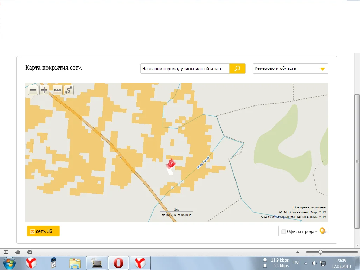Click the yellow magnifier search button
The width and height of the screenshot is (360, 270).
pyautogui.click(x=237, y=69)
